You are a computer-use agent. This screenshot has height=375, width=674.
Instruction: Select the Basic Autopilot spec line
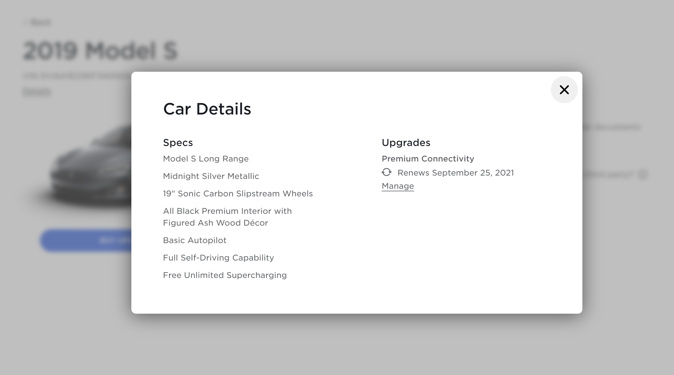point(195,240)
